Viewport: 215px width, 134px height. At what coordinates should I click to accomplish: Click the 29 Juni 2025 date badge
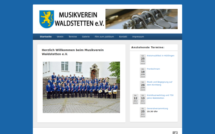click(x=143, y=86)
